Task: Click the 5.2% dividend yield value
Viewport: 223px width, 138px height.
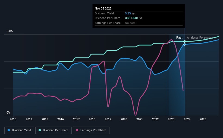Action: (x=128, y=13)
